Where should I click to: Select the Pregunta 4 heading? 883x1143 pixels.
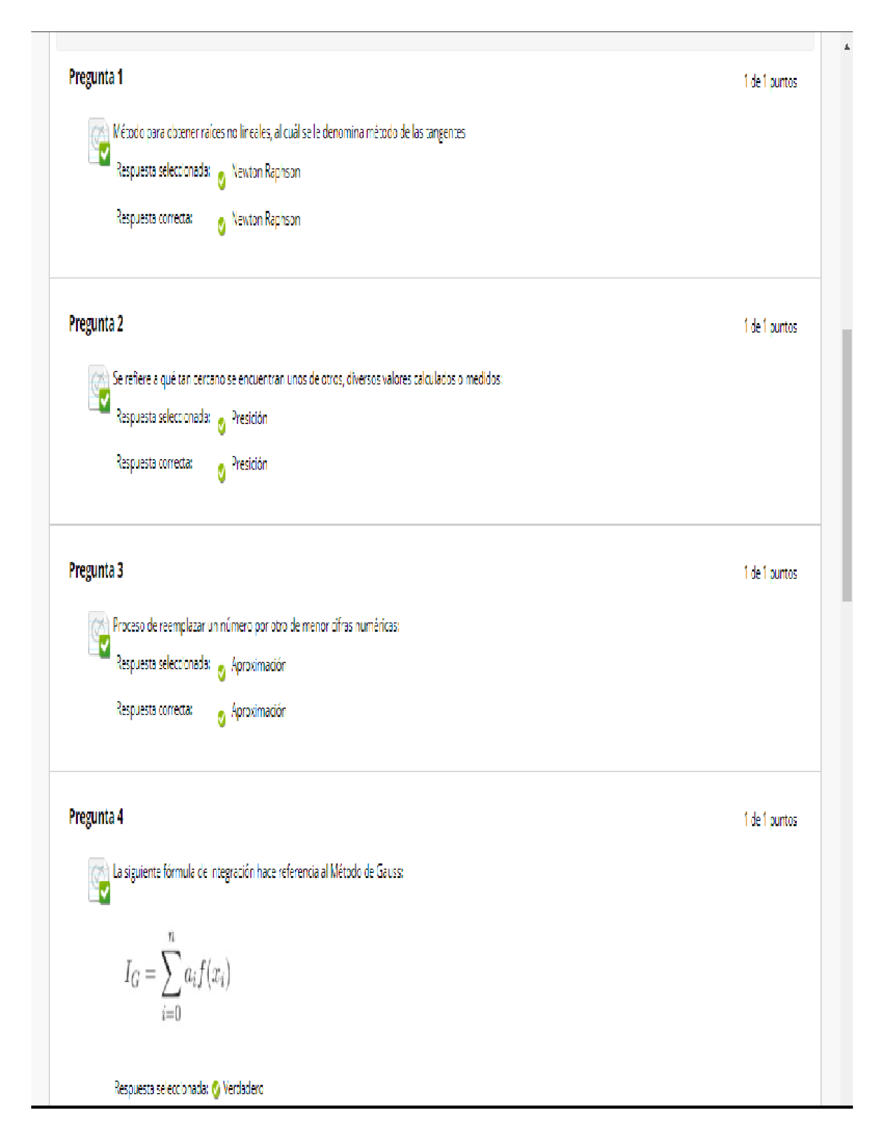[96, 814]
